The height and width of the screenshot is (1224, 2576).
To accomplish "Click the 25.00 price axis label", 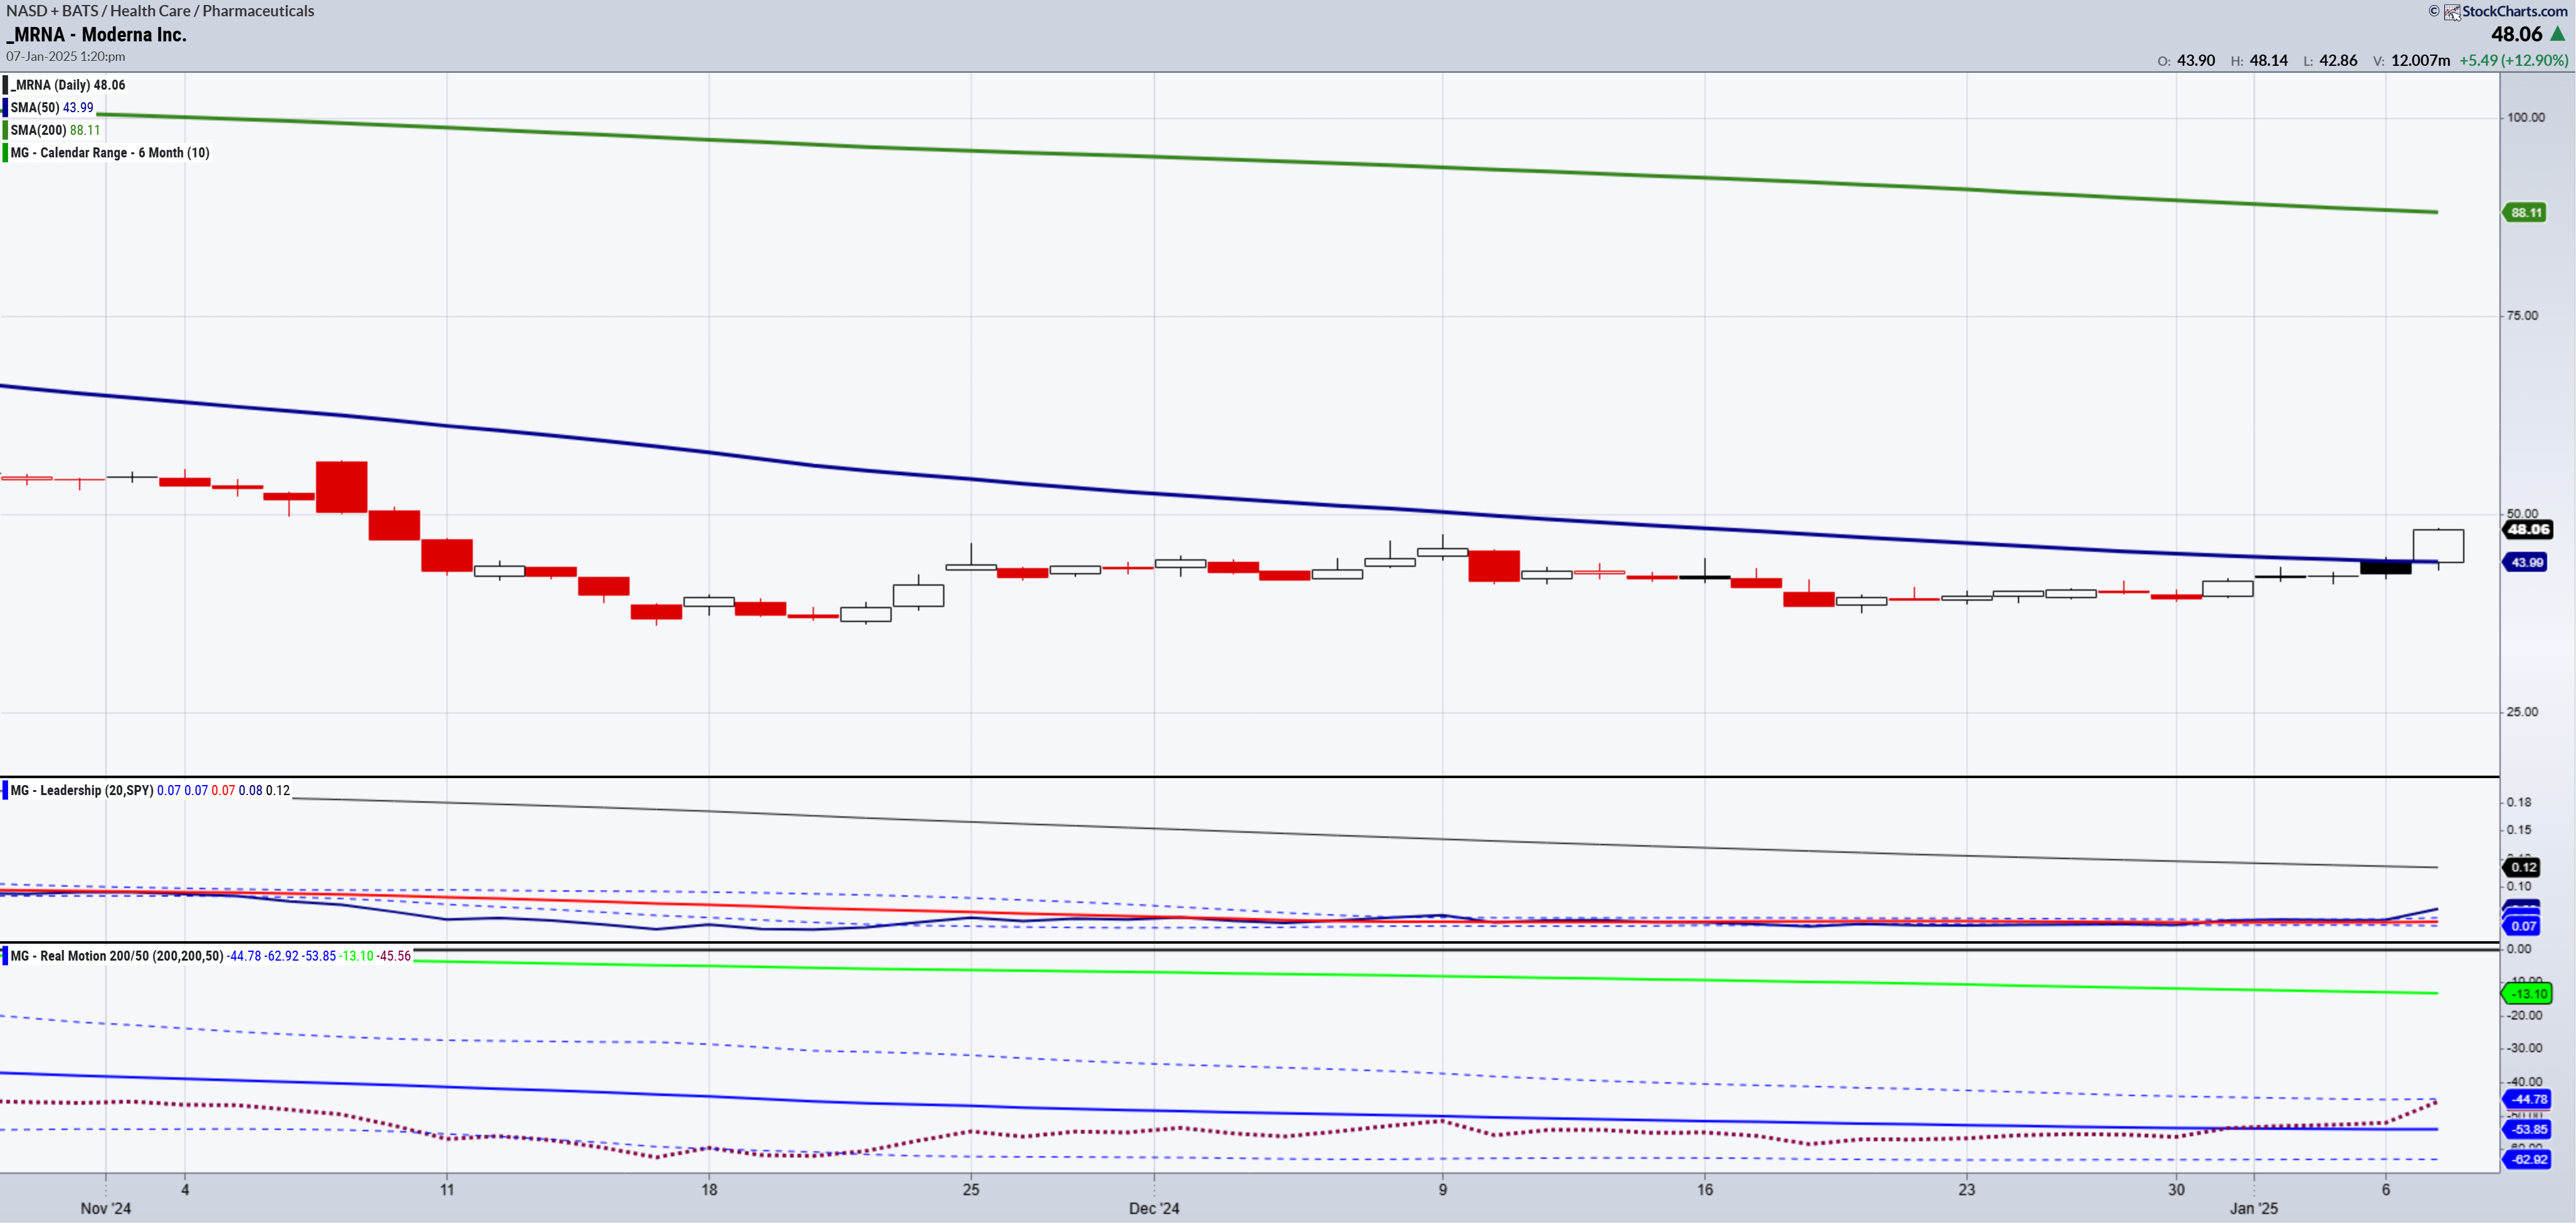I will point(2522,713).
